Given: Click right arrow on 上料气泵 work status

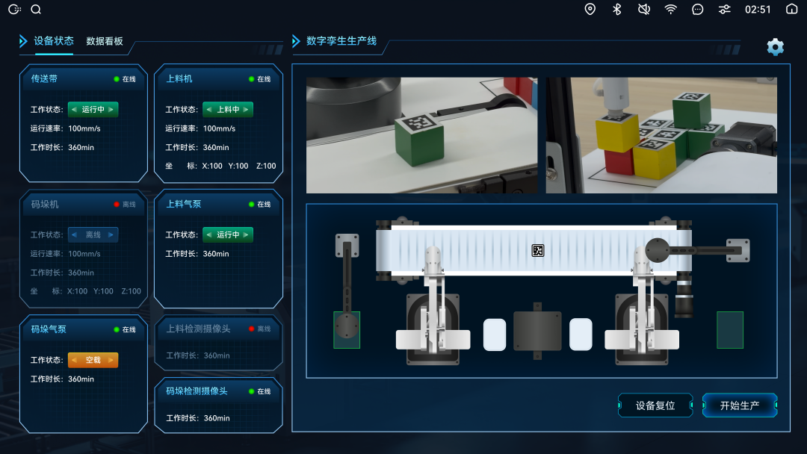Looking at the screenshot, I should [246, 235].
